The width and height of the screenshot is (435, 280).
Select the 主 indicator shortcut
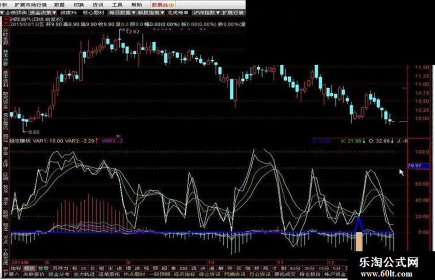110,269
